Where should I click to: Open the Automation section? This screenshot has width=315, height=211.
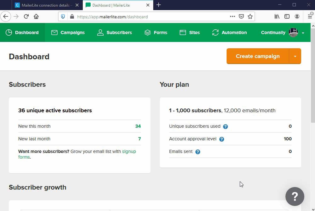pyautogui.click(x=229, y=32)
